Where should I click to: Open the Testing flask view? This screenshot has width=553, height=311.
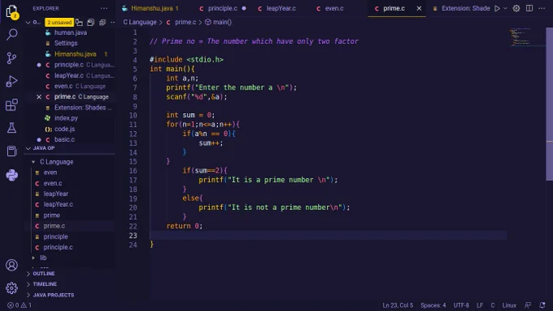tap(11, 128)
